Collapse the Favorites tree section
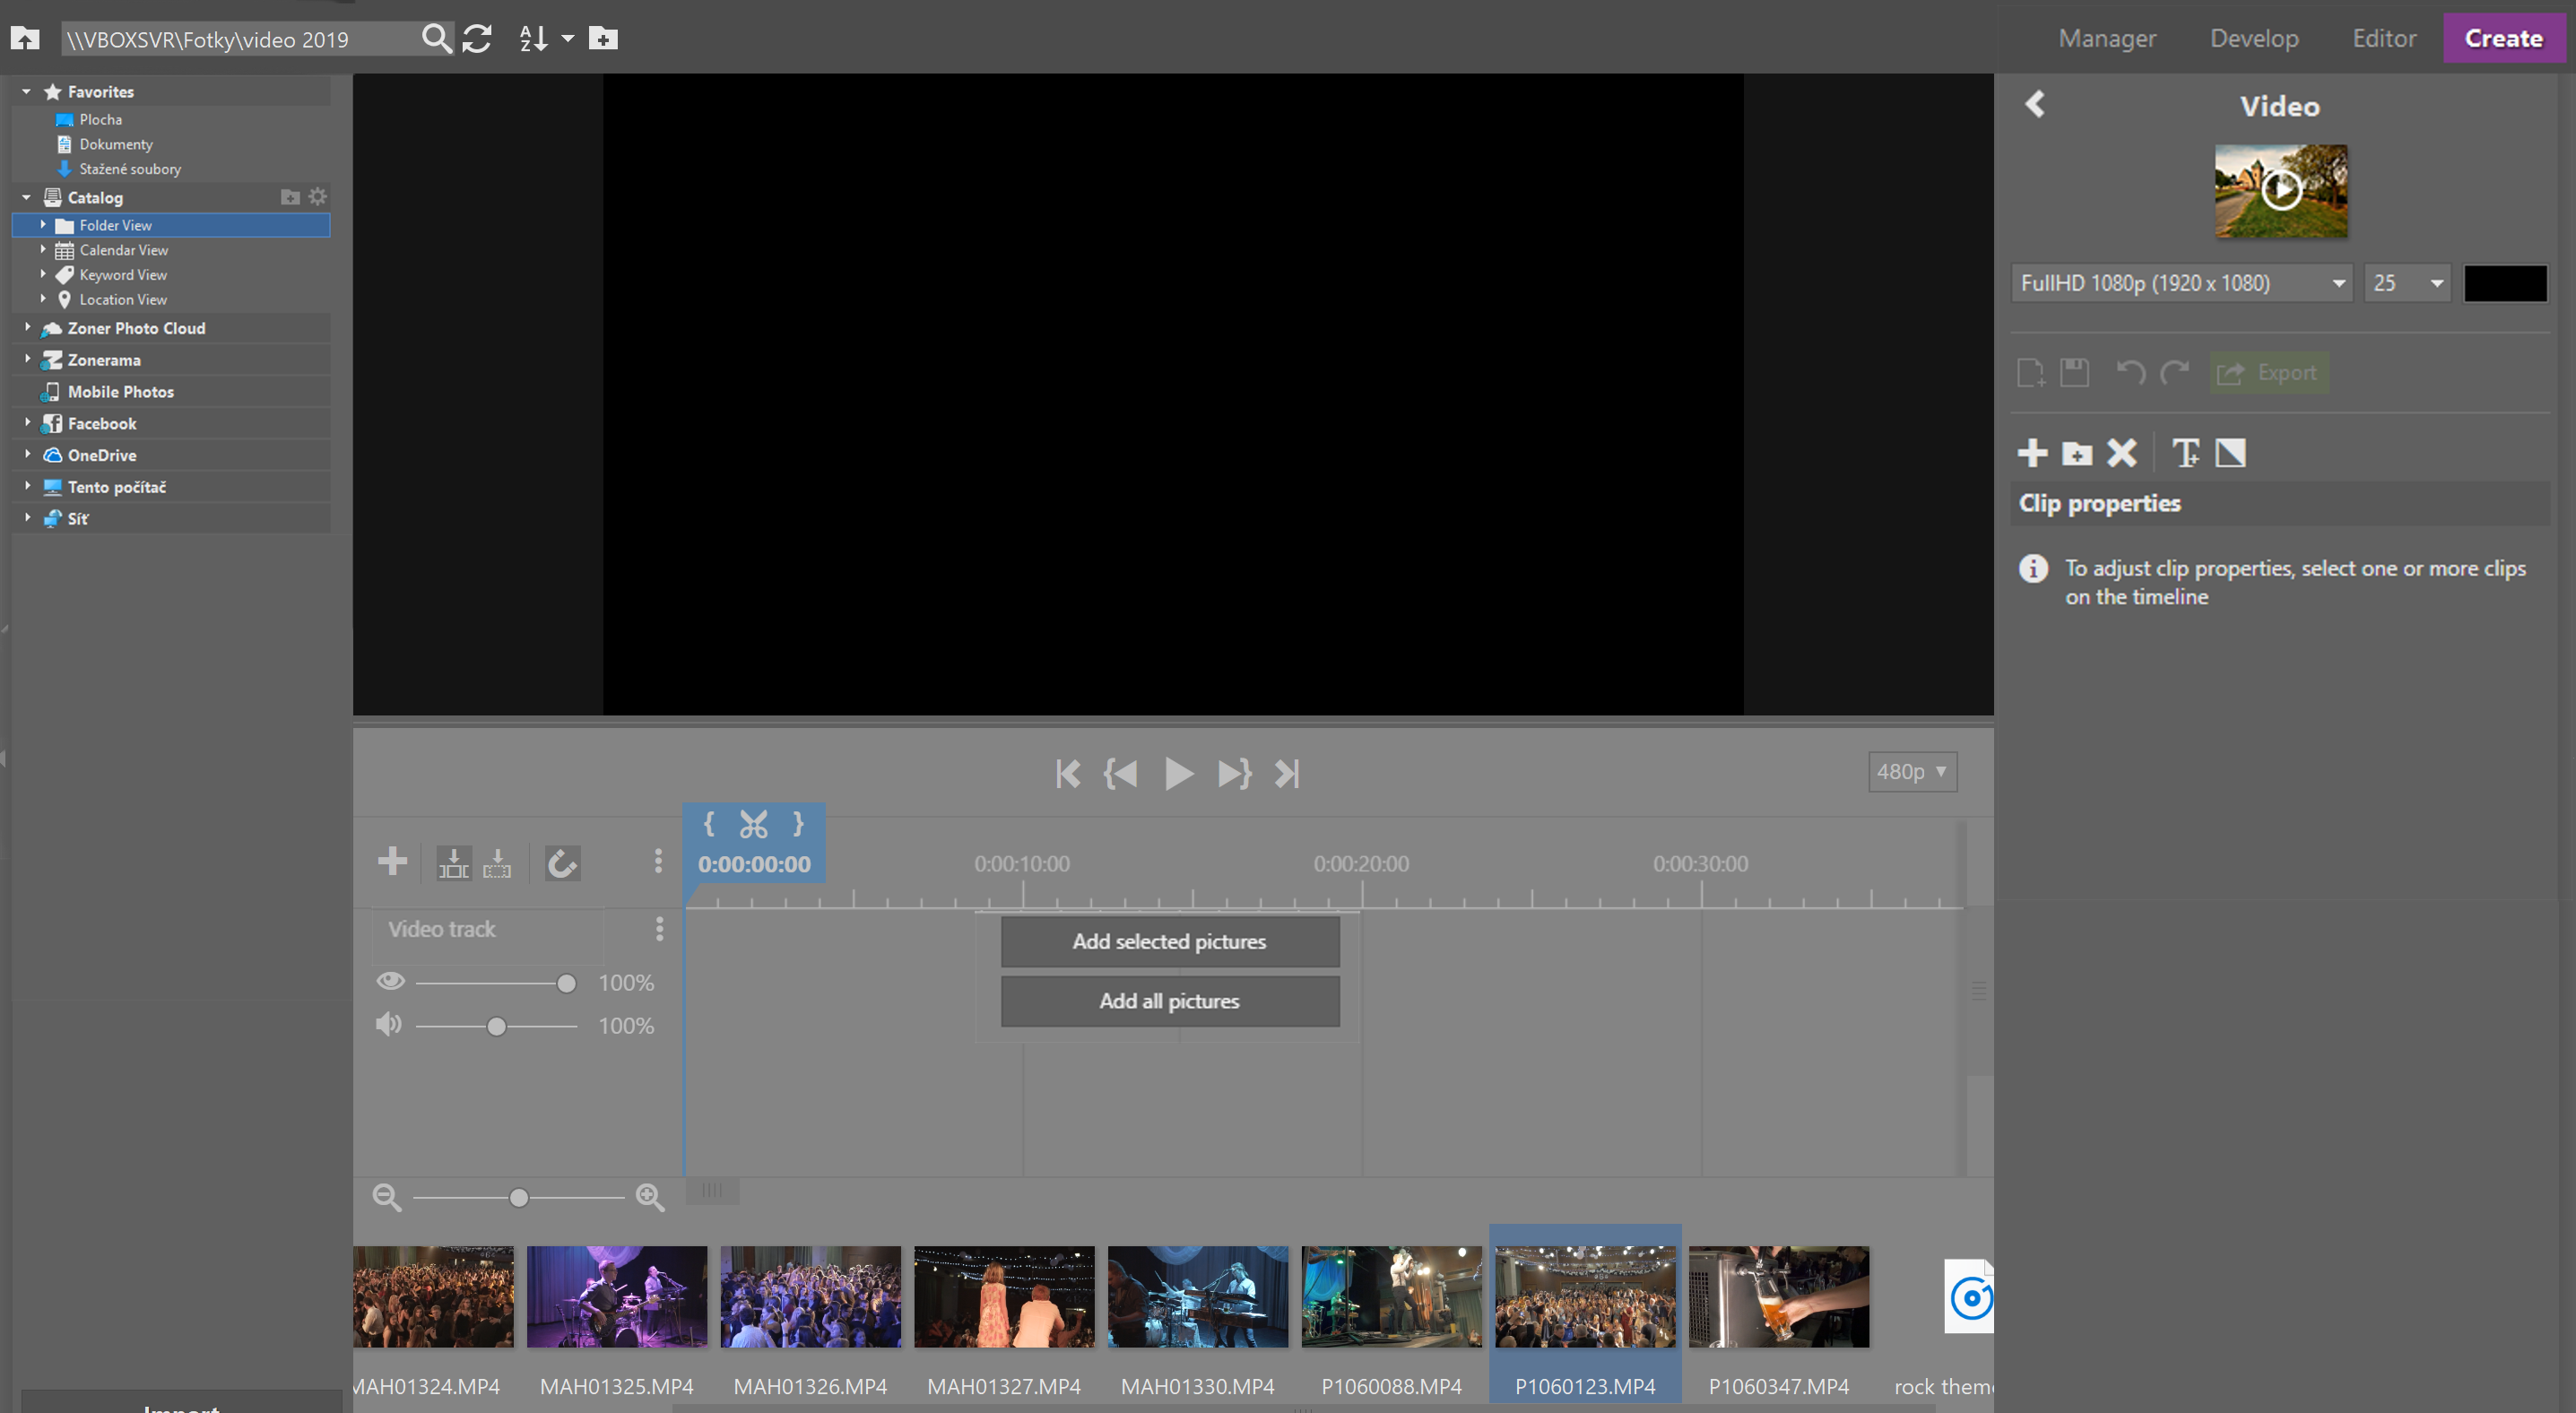 coord(27,91)
